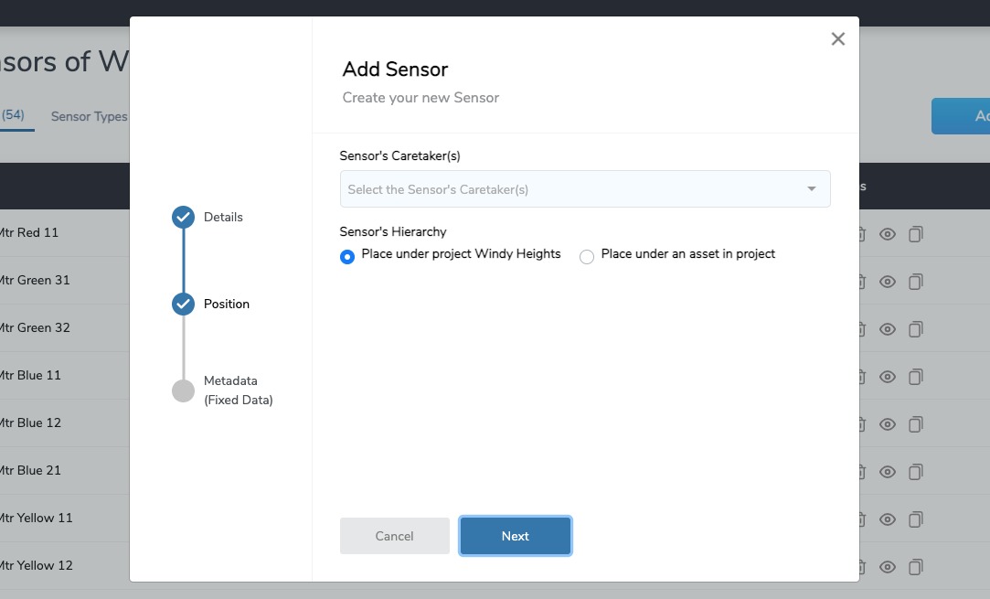View details of Mtr Green 31 sensor
Screen dimensions: 990x599
pyautogui.click(x=888, y=281)
